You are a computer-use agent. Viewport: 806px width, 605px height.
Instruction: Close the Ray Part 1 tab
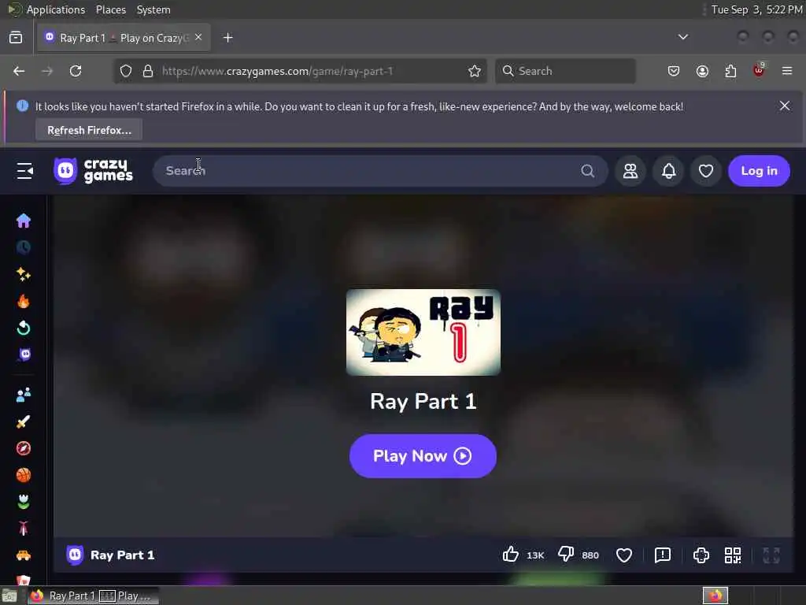[x=198, y=37]
